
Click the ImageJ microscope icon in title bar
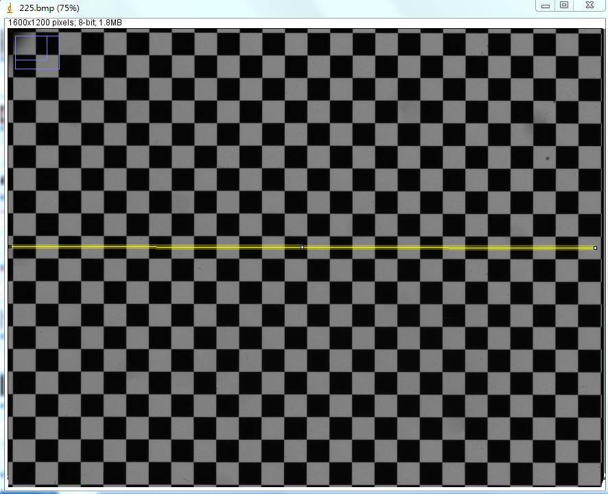pyautogui.click(x=10, y=8)
